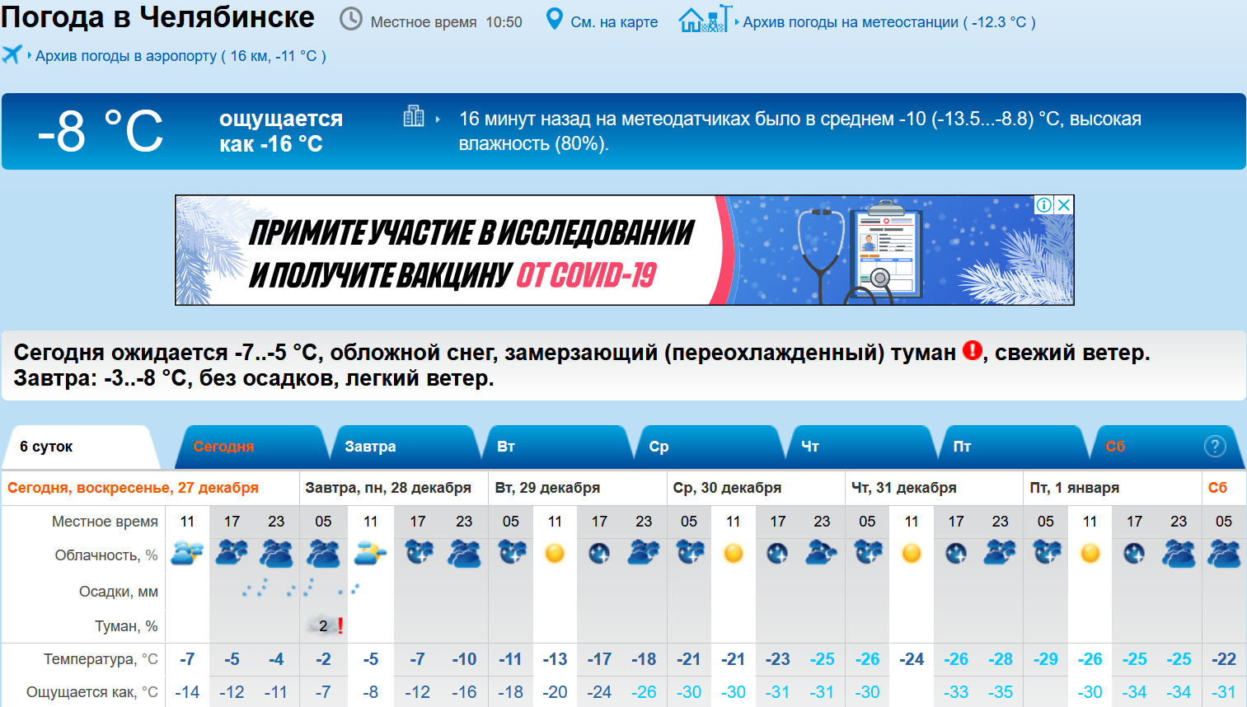
Task: Click the city sensors building icon
Action: pos(414,117)
